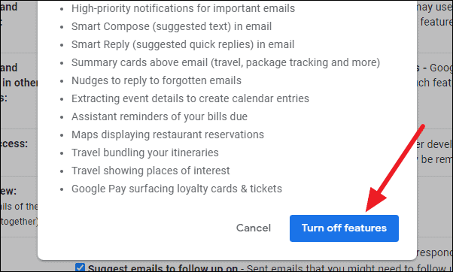Screen dimensions: 453x272
Task: Select Maps displaying restaurant reservations item
Action: click(x=168, y=134)
